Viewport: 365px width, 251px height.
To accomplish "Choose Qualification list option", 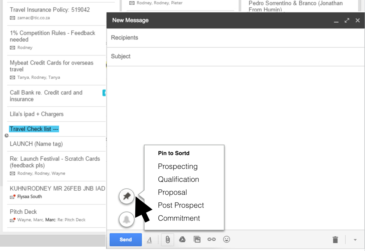I will 178,179.
